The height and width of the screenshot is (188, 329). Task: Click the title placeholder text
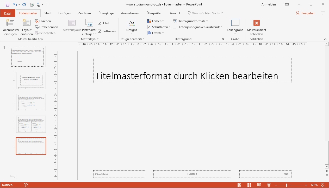point(187,76)
